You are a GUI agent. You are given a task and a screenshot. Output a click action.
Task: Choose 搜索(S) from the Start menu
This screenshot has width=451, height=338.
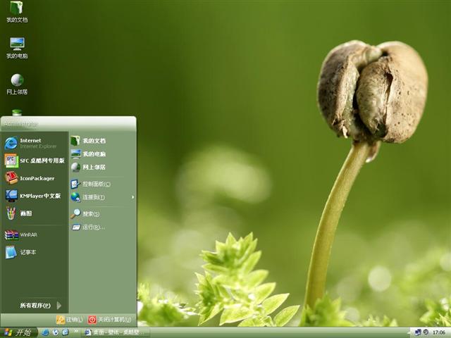pos(90,213)
